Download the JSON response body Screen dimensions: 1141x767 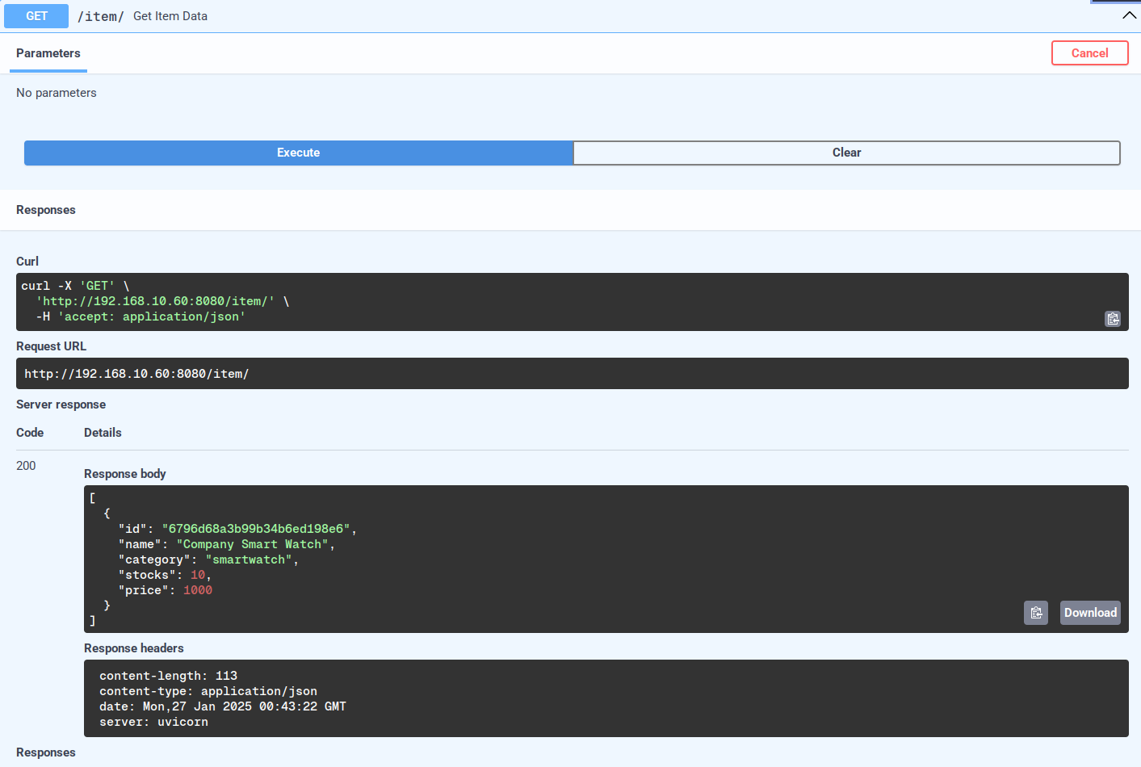1089,613
